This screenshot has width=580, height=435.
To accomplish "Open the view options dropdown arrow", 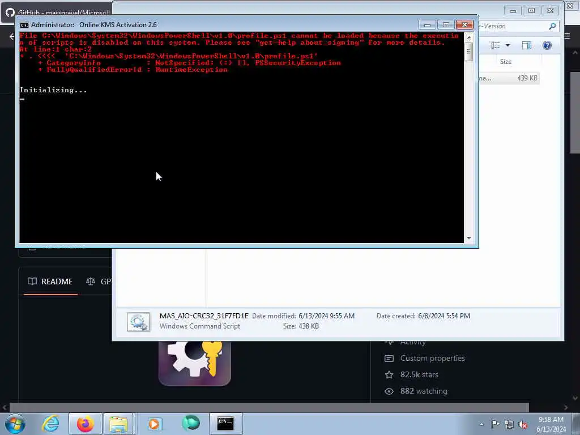I will pos(508,45).
